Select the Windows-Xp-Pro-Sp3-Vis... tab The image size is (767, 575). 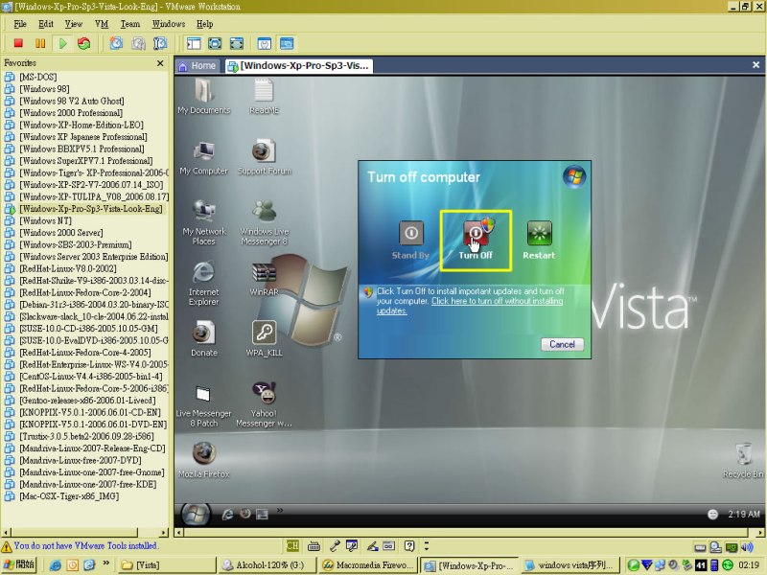pyautogui.click(x=298, y=65)
